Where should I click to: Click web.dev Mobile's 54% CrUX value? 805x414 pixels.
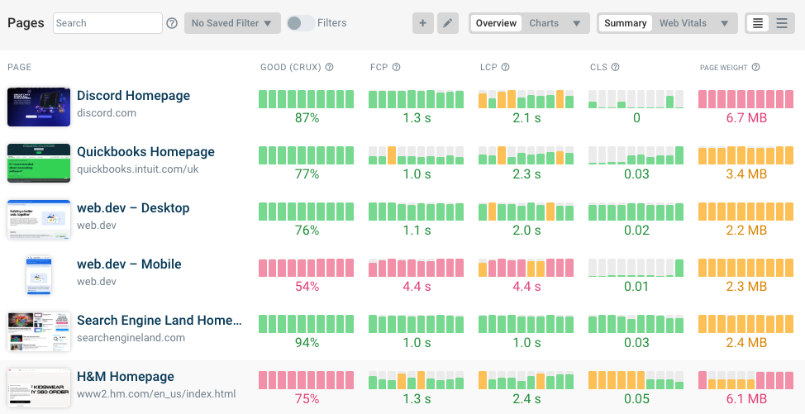[307, 286]
